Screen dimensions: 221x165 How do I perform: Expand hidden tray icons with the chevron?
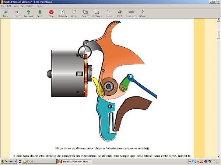(190, 161)
